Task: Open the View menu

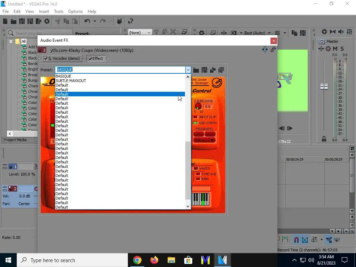Action: (x=30, y=11)
